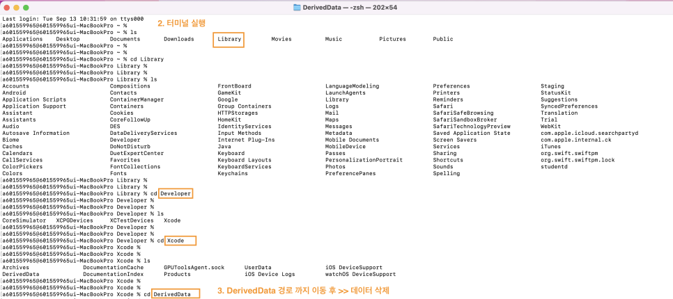Select the 'Saved Application State' entry
673x299 pixels.
pyautogui.click(x=472, y=133)
